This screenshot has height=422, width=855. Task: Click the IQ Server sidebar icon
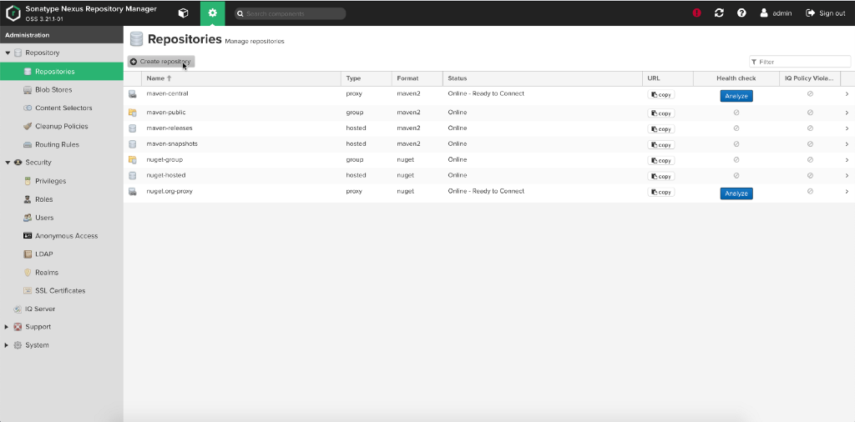click(x=18, y=309)
